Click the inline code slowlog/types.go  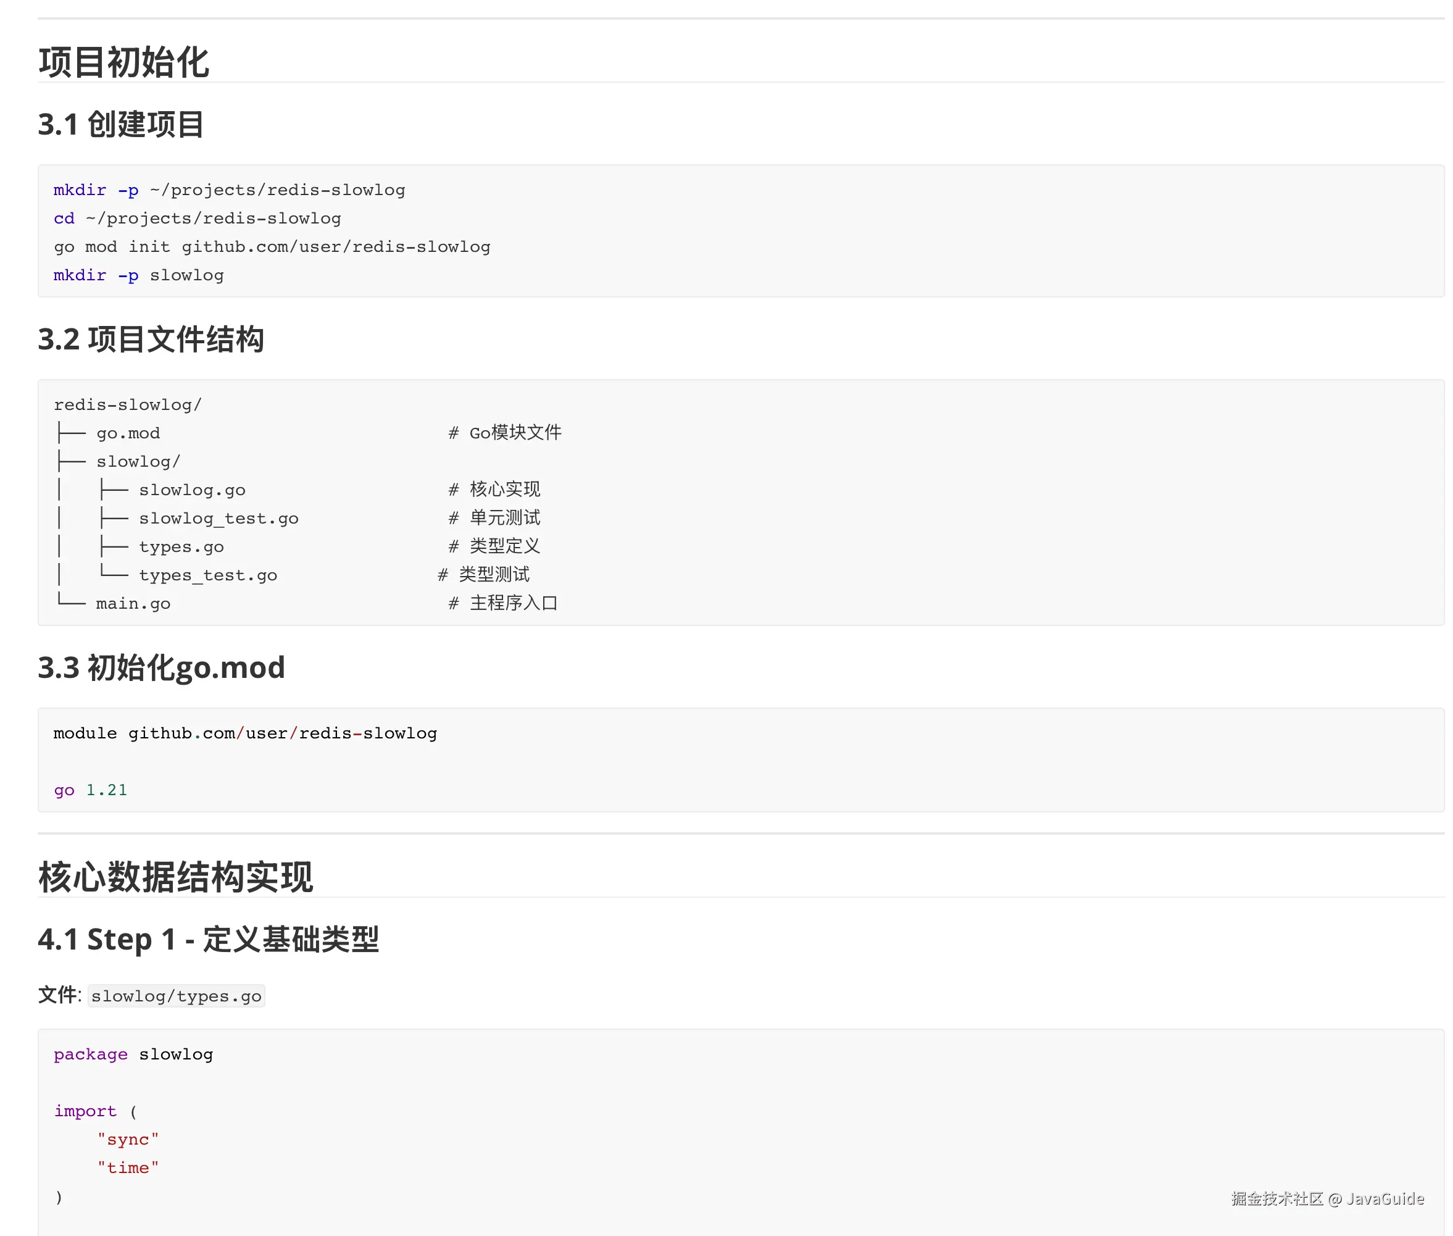pos(176,996)
